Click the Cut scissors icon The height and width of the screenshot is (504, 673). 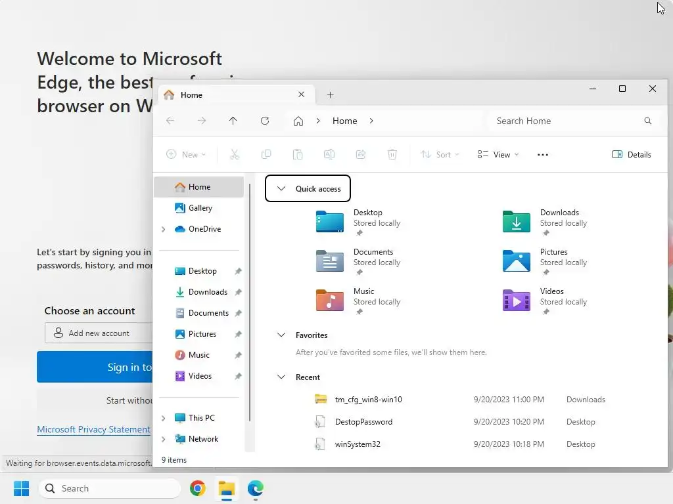coord(235,154)
